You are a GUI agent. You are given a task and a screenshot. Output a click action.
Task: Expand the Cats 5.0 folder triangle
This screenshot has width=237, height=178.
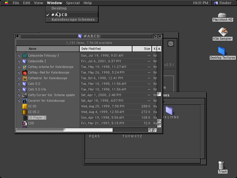19,84
